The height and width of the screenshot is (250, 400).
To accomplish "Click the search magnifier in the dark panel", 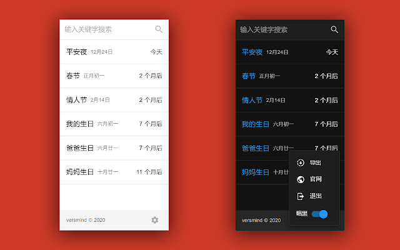I will [x=334, y=29].
